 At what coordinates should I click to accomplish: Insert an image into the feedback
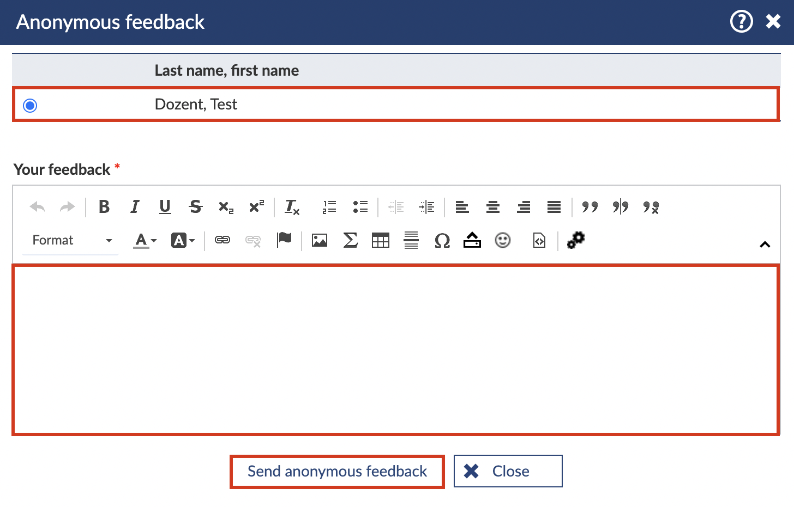pyautogui.click(x=320, y=240)
